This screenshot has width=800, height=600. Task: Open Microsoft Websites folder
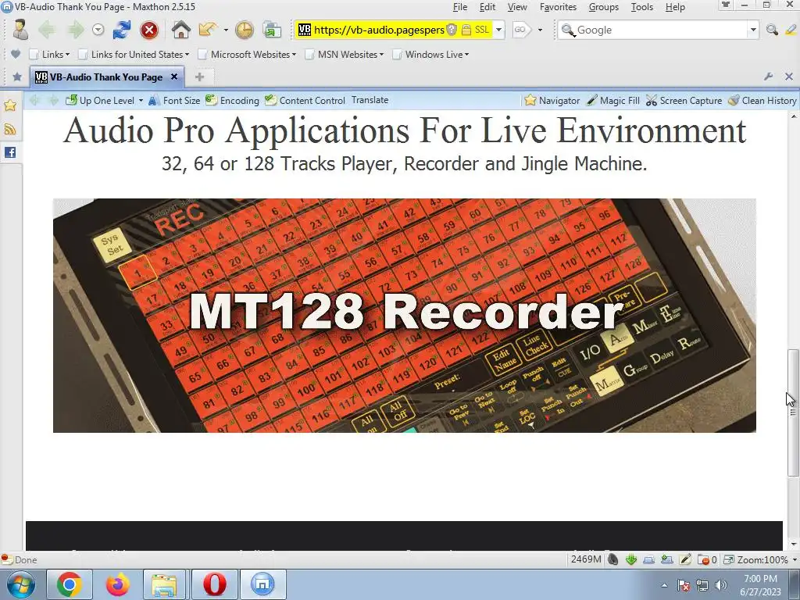coord(247,54)
